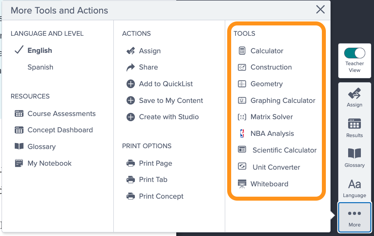Toggle Teacher View off

[x=354, y=52]
